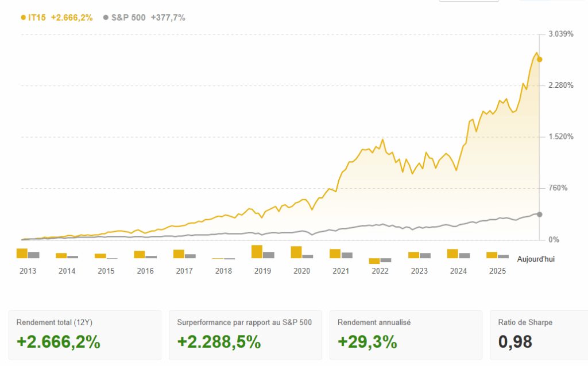
Task: Click the 2020 yellow IT15 bar
Action: click(296, 252)
